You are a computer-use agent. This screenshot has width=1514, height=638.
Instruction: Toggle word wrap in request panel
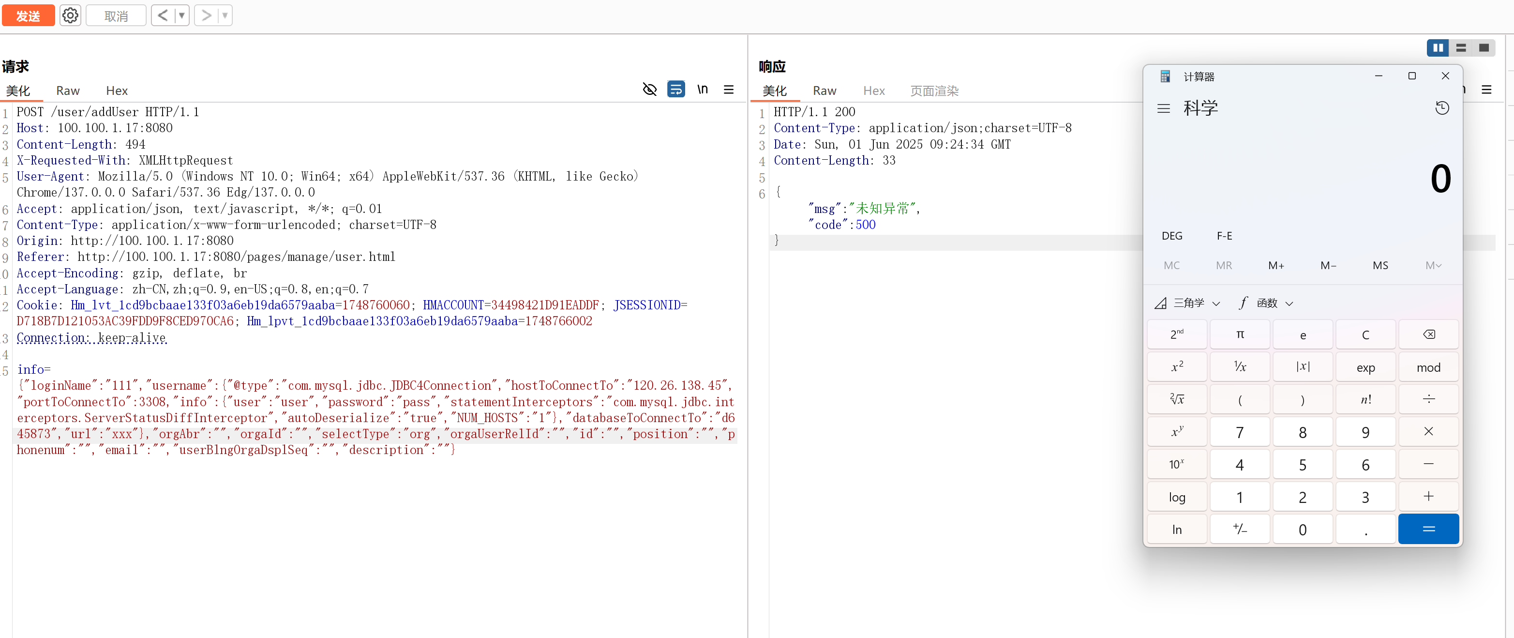click(676, 90)
